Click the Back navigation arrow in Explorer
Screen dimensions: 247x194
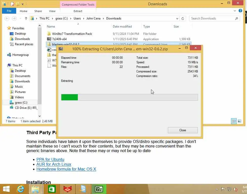point(7,18)
